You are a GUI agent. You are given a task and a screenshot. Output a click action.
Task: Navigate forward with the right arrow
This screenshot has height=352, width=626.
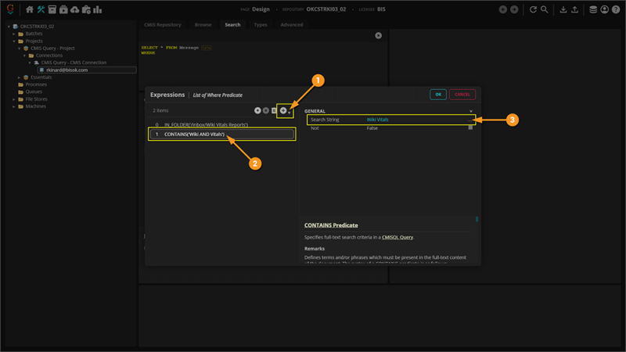(x=514, y=9)
